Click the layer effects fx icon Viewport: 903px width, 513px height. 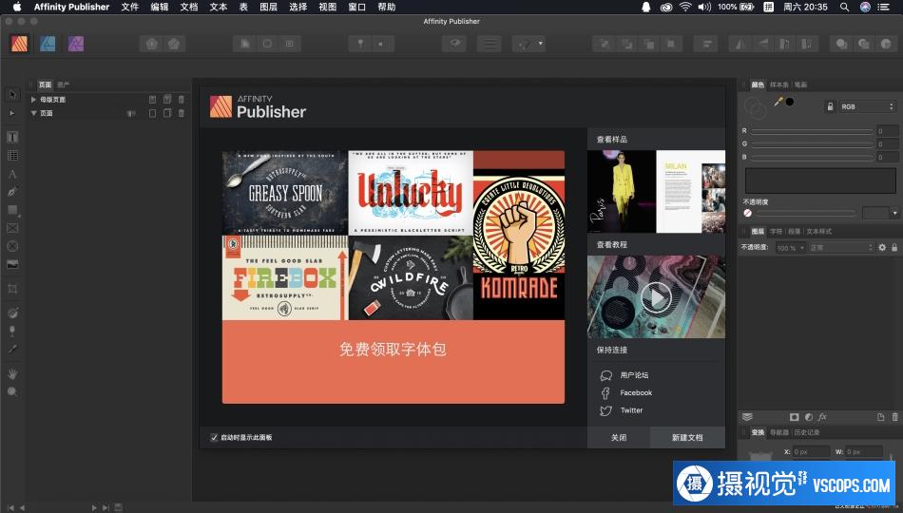[x=822, y=417]
